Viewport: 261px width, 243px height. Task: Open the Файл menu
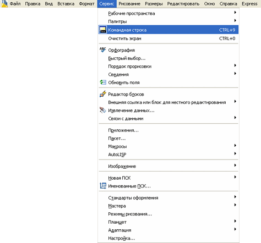tap(15, 4)
